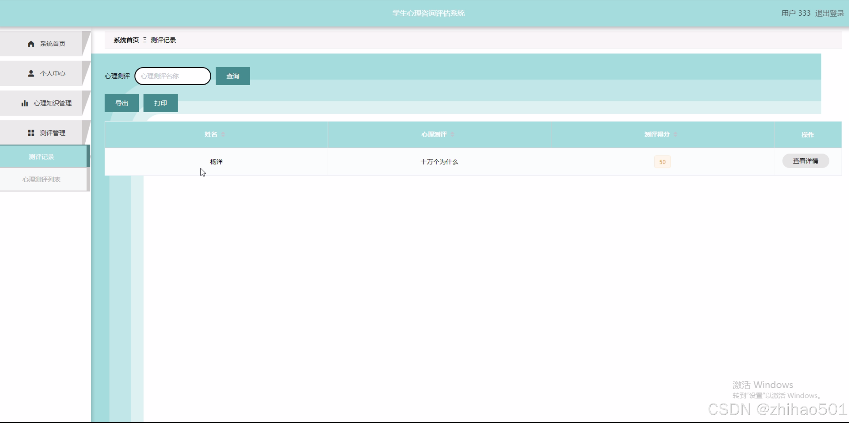The height and width of the screenshot is (423, 849).
Task: Click the person icon beside 个人中心
Action: point(31,74)
